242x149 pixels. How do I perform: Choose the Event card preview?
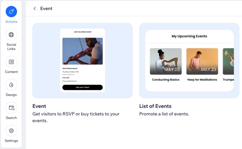click(83, 60)
